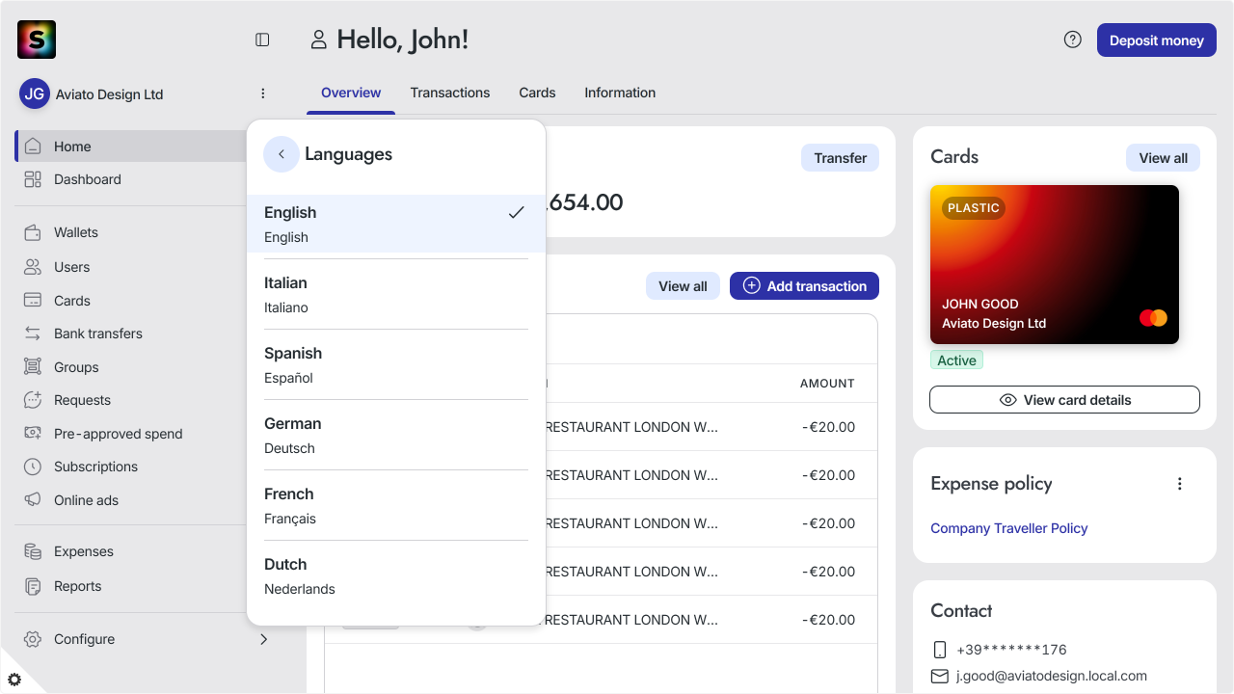Click the Add transaction button
Viewport: 1234px width, 694px height.
804,286
